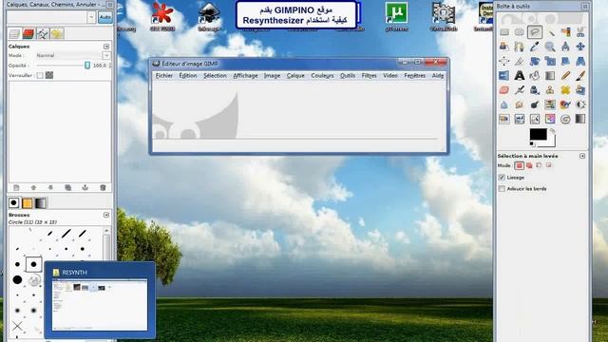This screenshot has height=342, width=608.
Task: Select the Move tool
Action: [x=580, y=47]
